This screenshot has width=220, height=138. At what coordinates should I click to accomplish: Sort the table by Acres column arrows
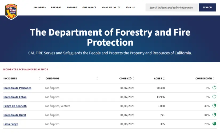tap(164, 79)
